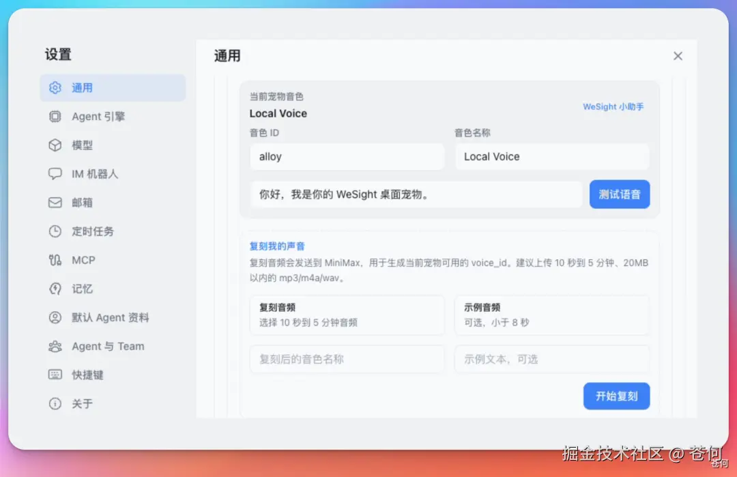Click the 设置 sidebar title
Screen dimensions: 737x477
[x=58, y=55]
